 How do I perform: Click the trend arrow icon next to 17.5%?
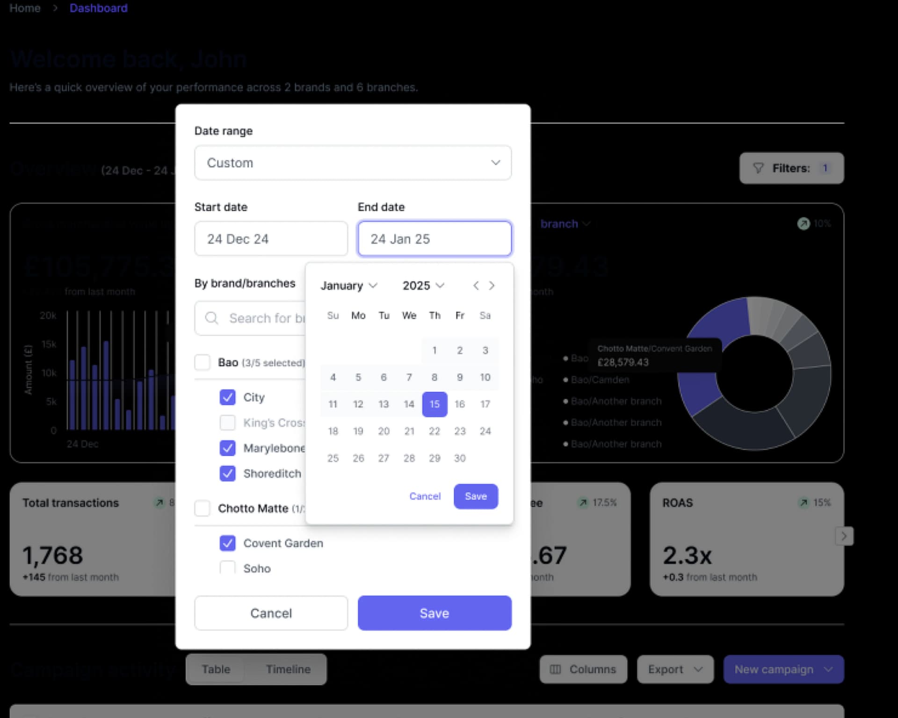click(583, 503)
